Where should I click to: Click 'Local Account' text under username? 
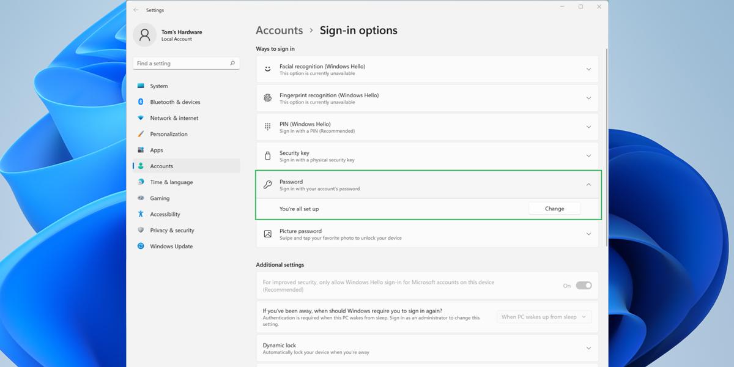click(177, 39)
